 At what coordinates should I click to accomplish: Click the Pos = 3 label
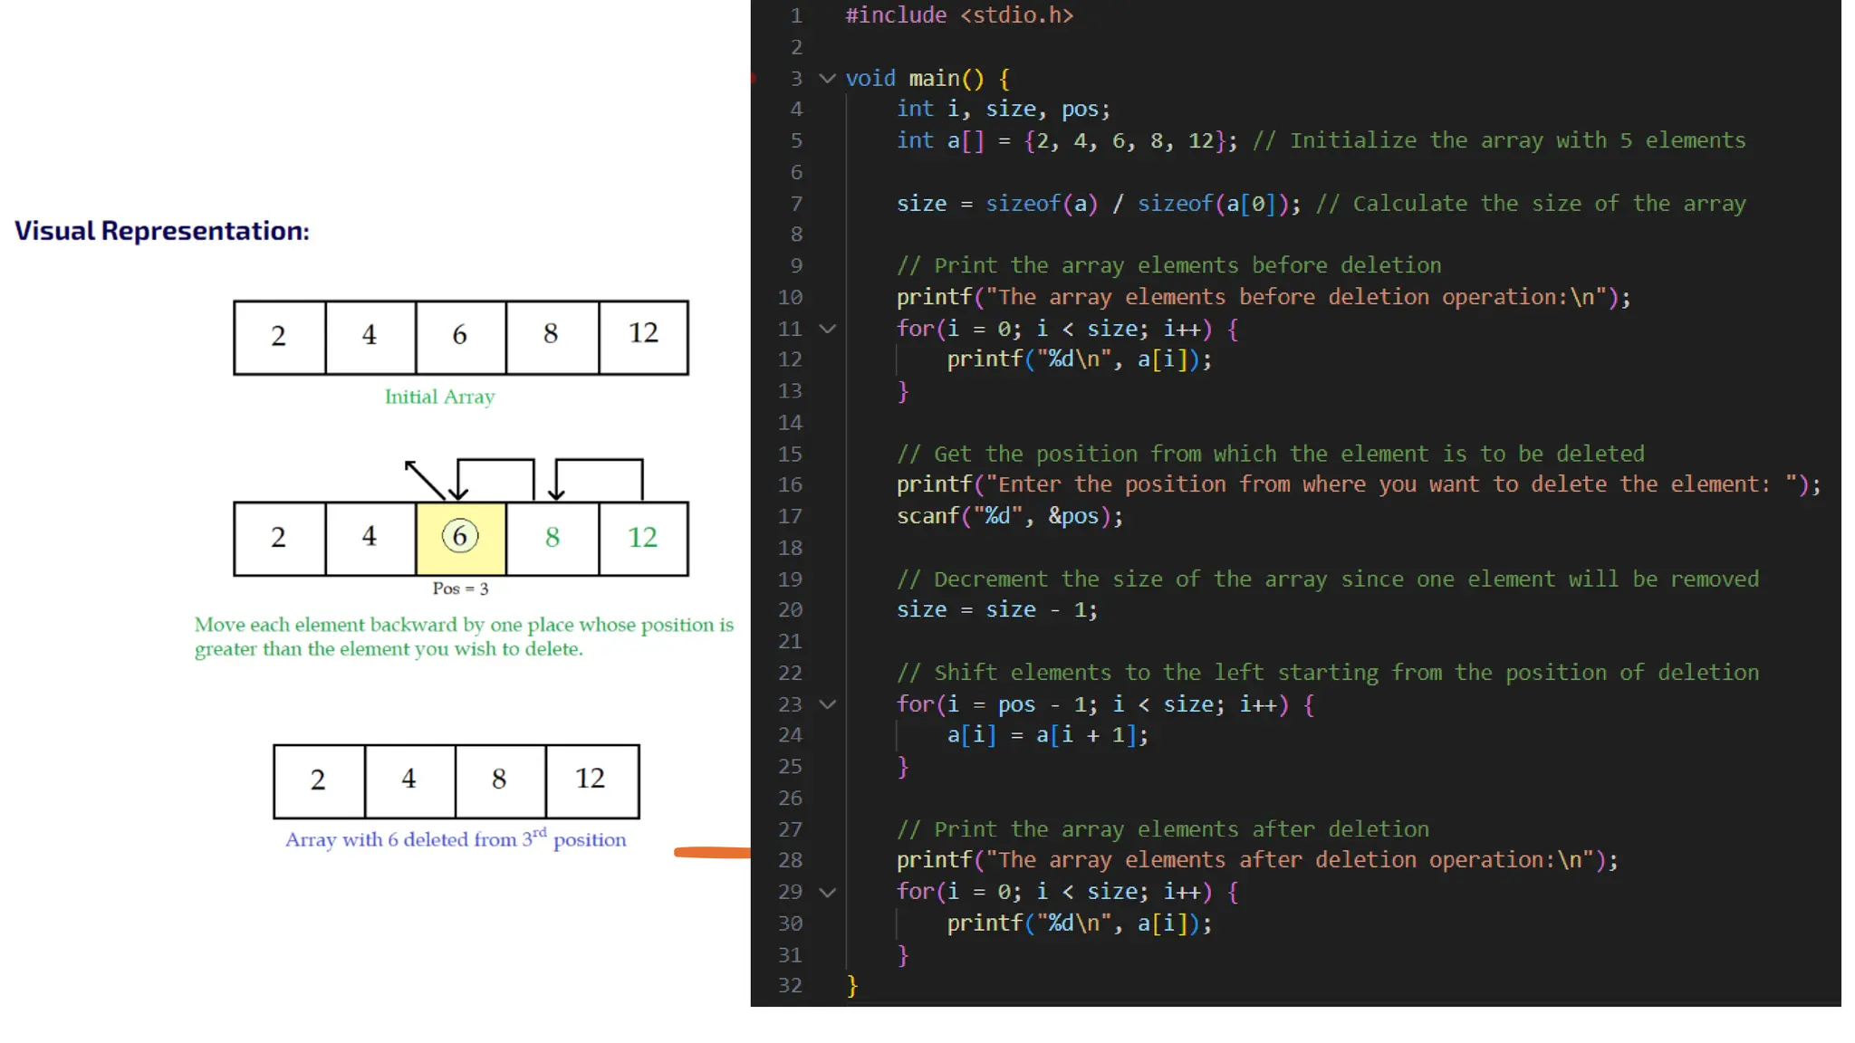460,588
